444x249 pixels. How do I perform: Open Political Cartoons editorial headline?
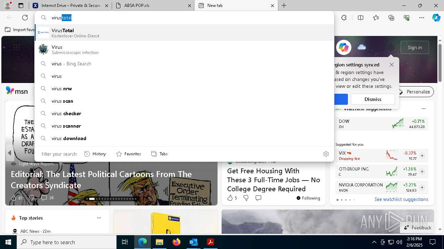[101, 180]
